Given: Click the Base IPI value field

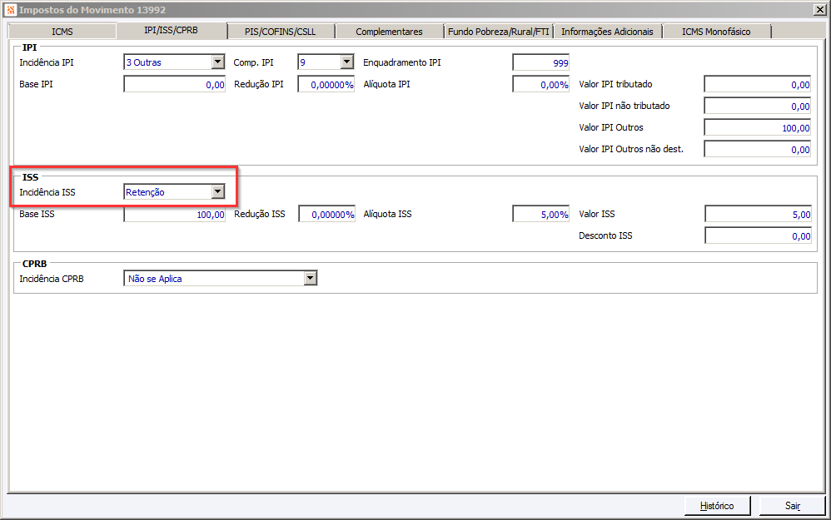Looking at the screenshot, I should [174, 84].
